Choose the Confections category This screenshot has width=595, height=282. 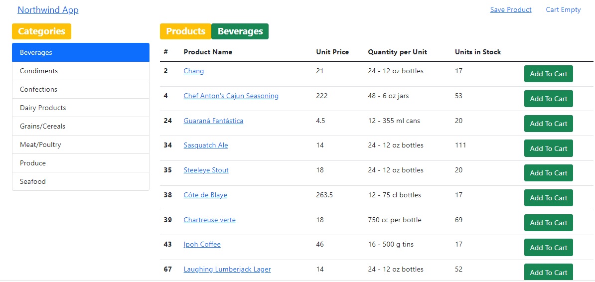pos(81,89)
